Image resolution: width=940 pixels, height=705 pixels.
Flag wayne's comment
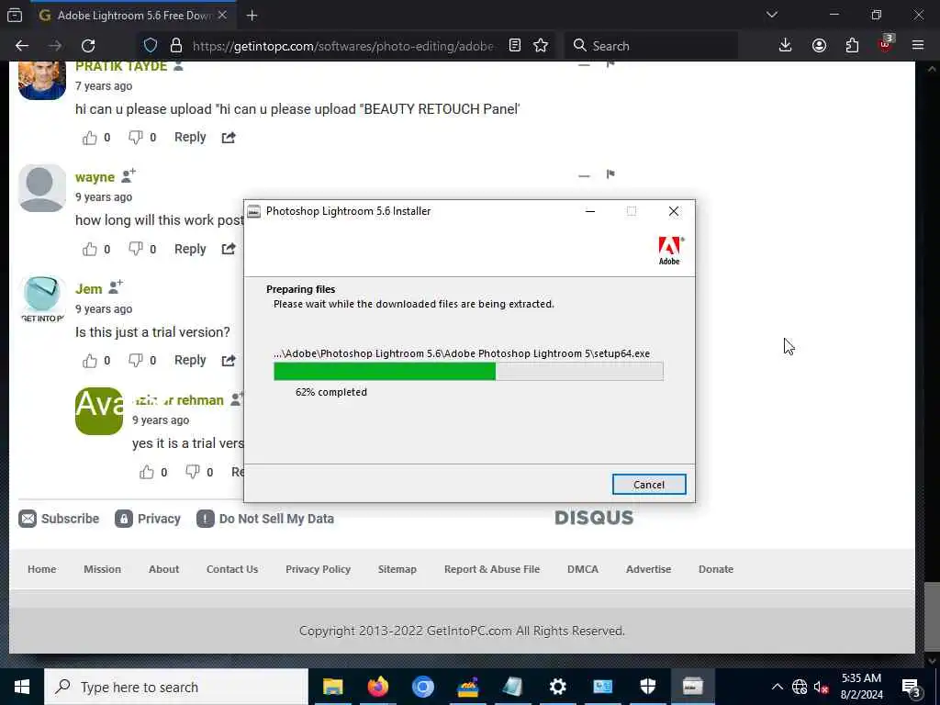pyautogui.click(x=610, y=174)
